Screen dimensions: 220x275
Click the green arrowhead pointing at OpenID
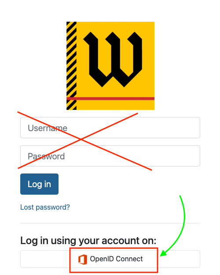pos(163,253)
